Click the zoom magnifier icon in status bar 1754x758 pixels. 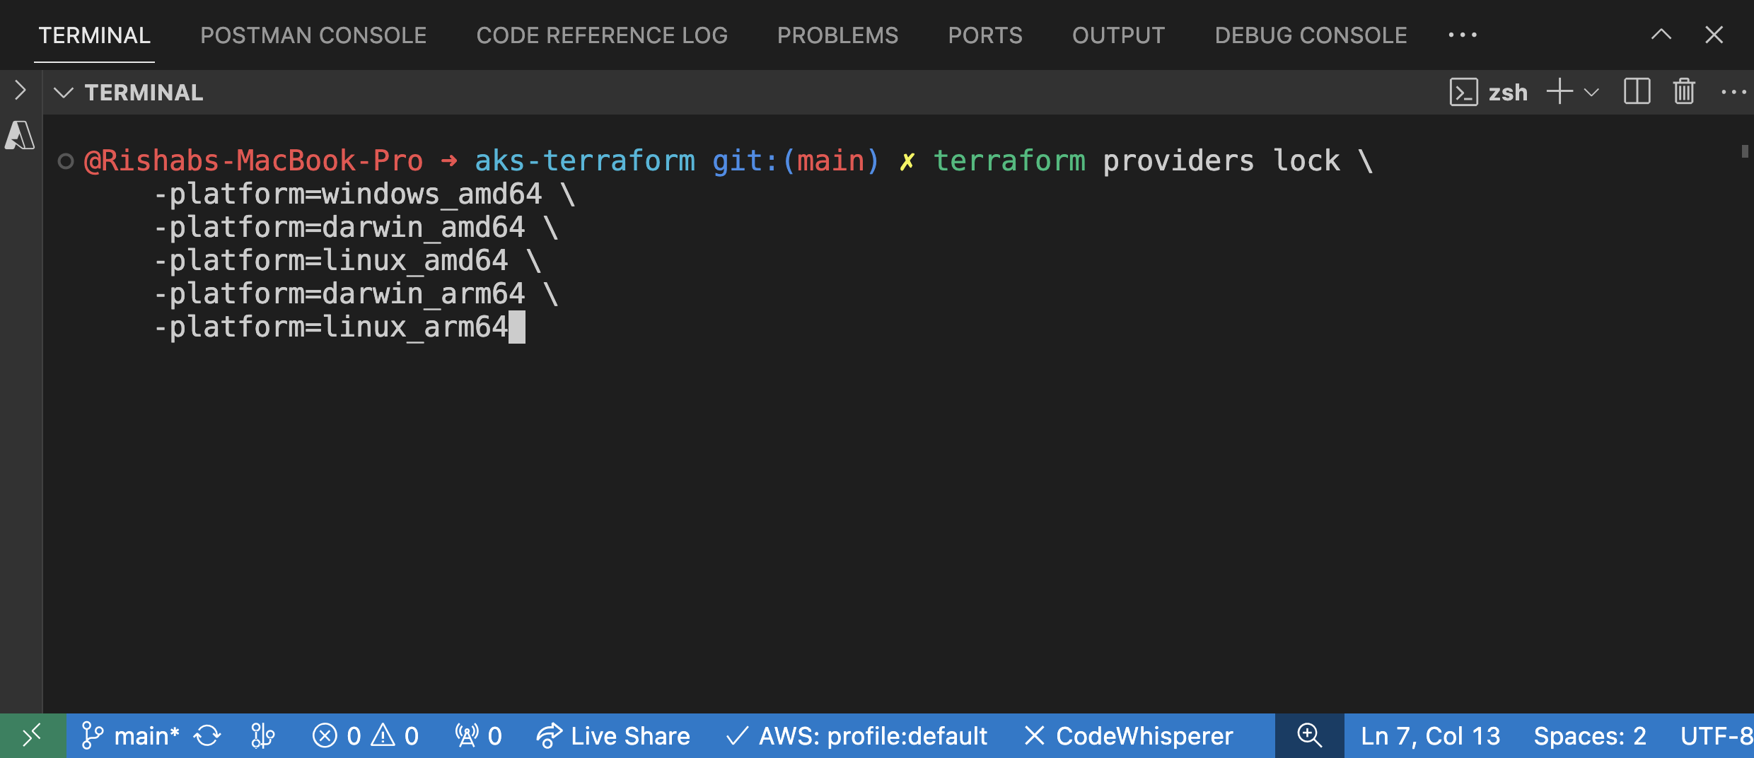[1309, 736]
